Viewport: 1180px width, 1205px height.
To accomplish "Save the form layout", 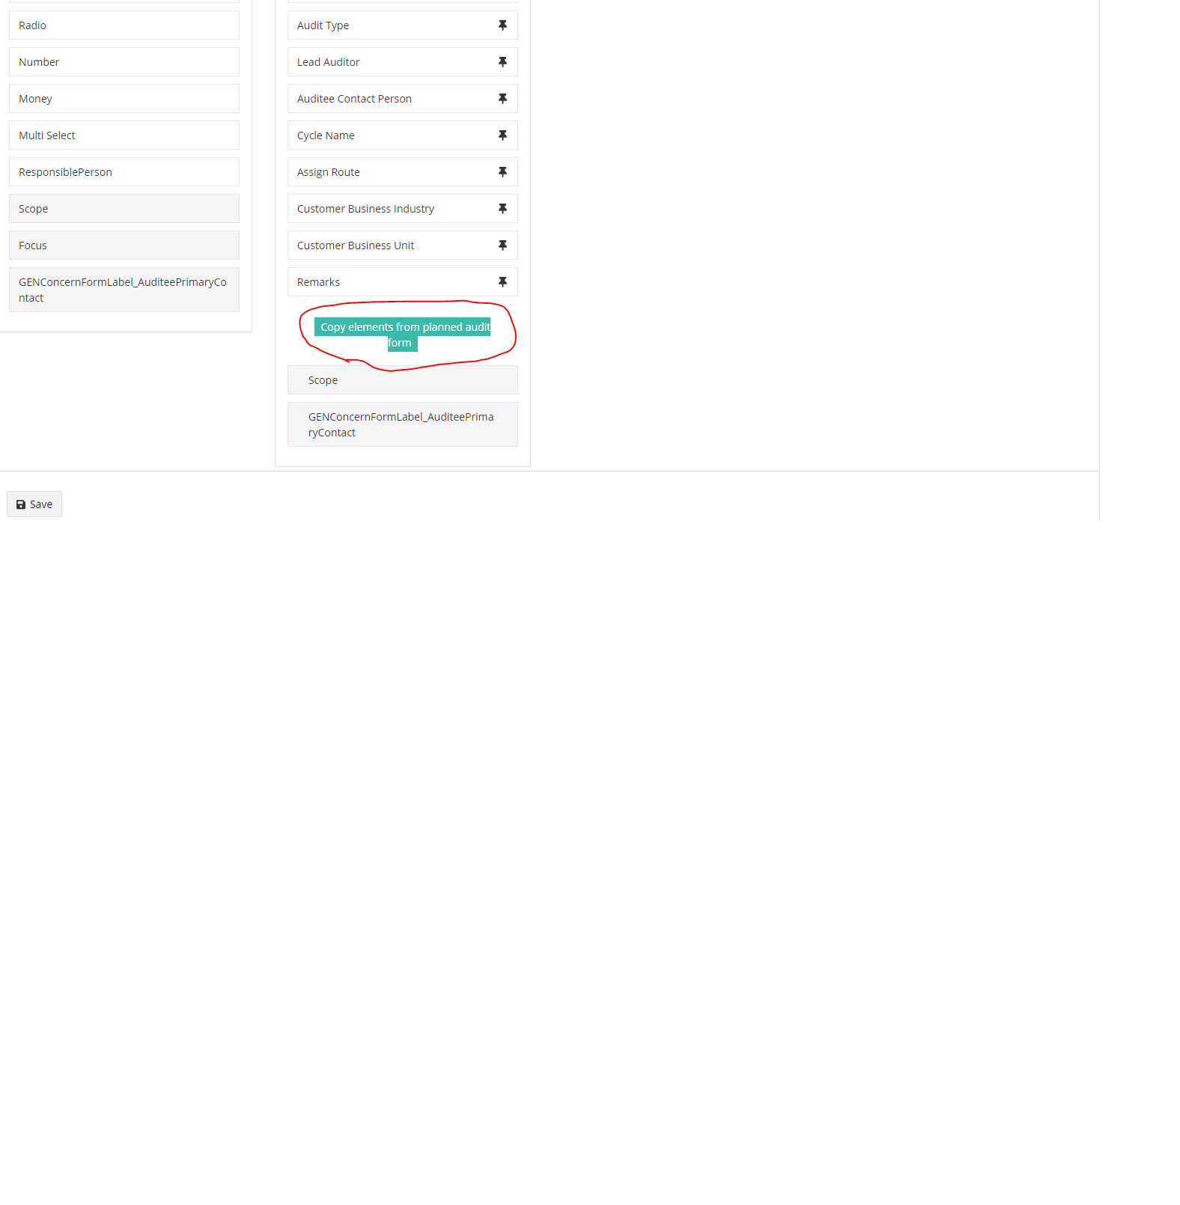I will tap(34, 504).
